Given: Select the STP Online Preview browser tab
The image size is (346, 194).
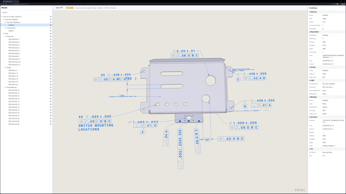Looking at the screenshot, I should [11, 1].
